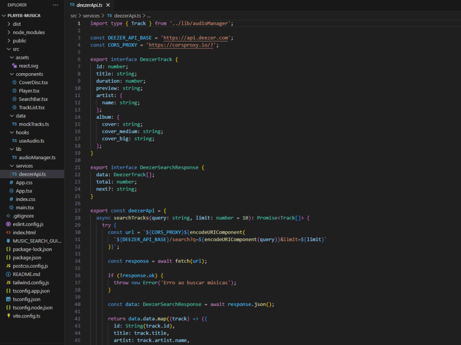This screenshot has width=461, height=345.
Task: Click the '../lib/audioManager' import path
Action: coord(200,23)
